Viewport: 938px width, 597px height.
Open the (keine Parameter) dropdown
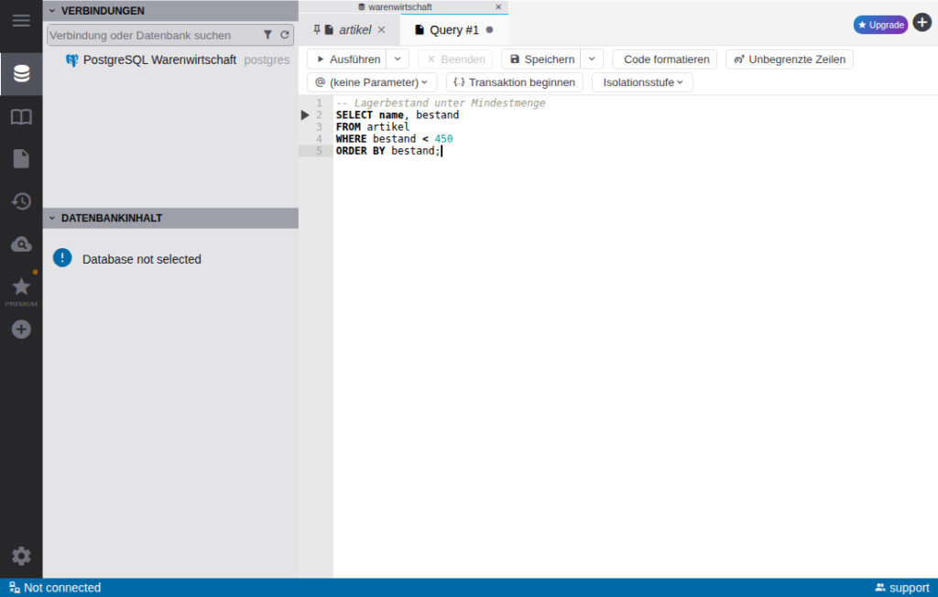tap(372, 82)
